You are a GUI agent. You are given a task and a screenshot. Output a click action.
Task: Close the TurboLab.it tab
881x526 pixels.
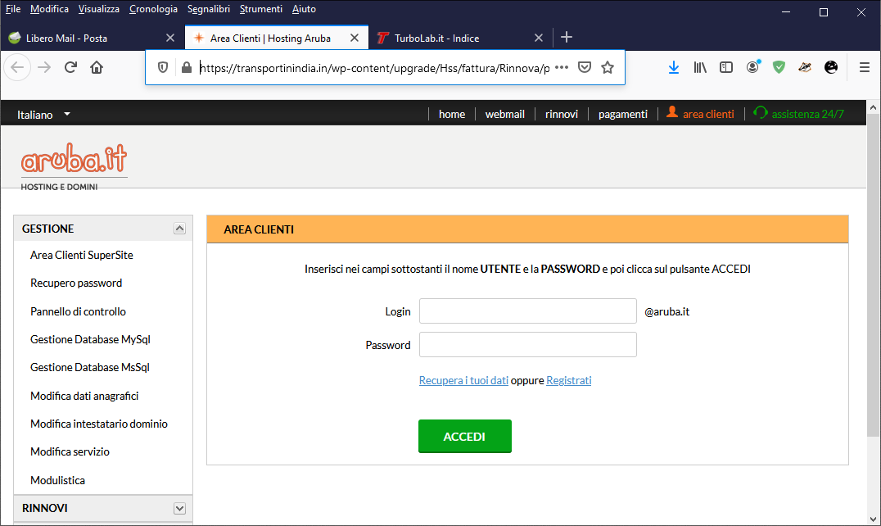coord(539,38)
